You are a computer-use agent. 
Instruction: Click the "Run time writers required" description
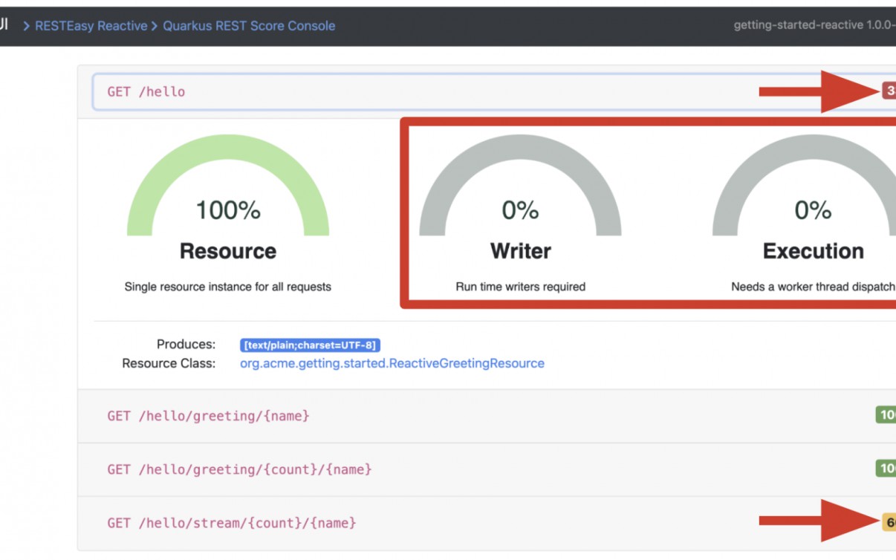(x=520, y=287)
